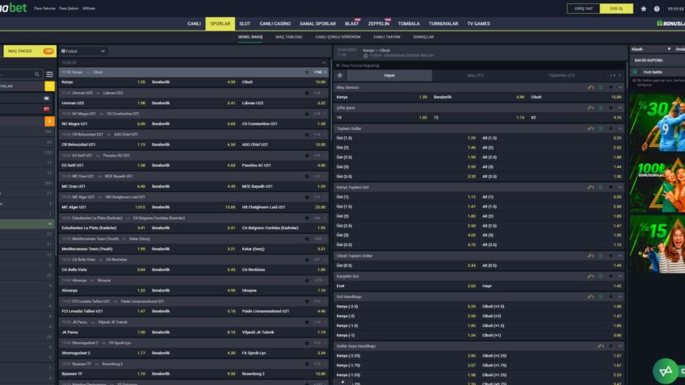
Task: Favorite the Kenya – Cibuti match star
Action: [x=307, y=72]
